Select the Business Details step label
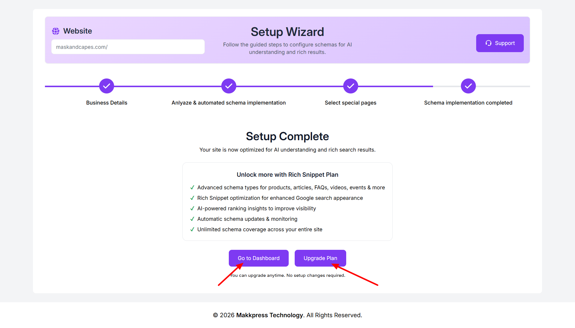This screenshot has width=575, height=328. pyautogui.click(x=107, y=103)
